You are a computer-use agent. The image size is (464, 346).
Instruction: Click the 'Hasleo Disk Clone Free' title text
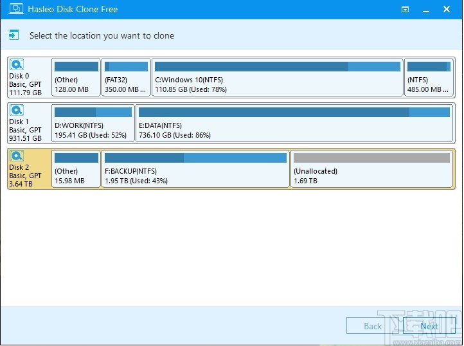pyautogui.click(x=73, y=9)
